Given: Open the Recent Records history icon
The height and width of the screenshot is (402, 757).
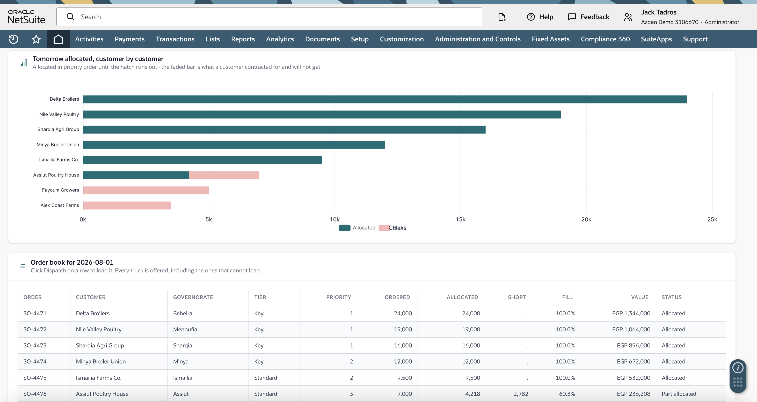Looking at the screenshot, I should click(x=13, y=39).
